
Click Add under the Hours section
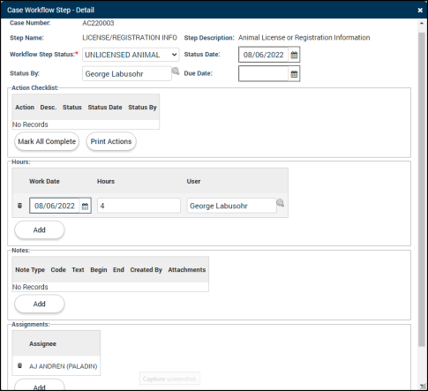40,230
